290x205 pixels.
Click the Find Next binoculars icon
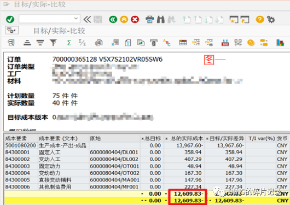172,20
